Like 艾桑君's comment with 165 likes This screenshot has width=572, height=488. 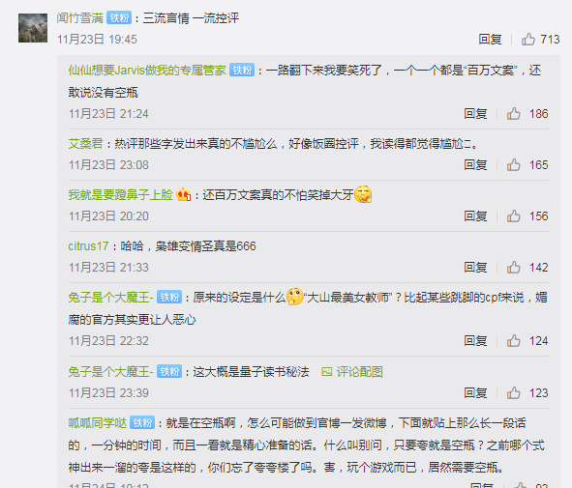[x=513, y=164]
